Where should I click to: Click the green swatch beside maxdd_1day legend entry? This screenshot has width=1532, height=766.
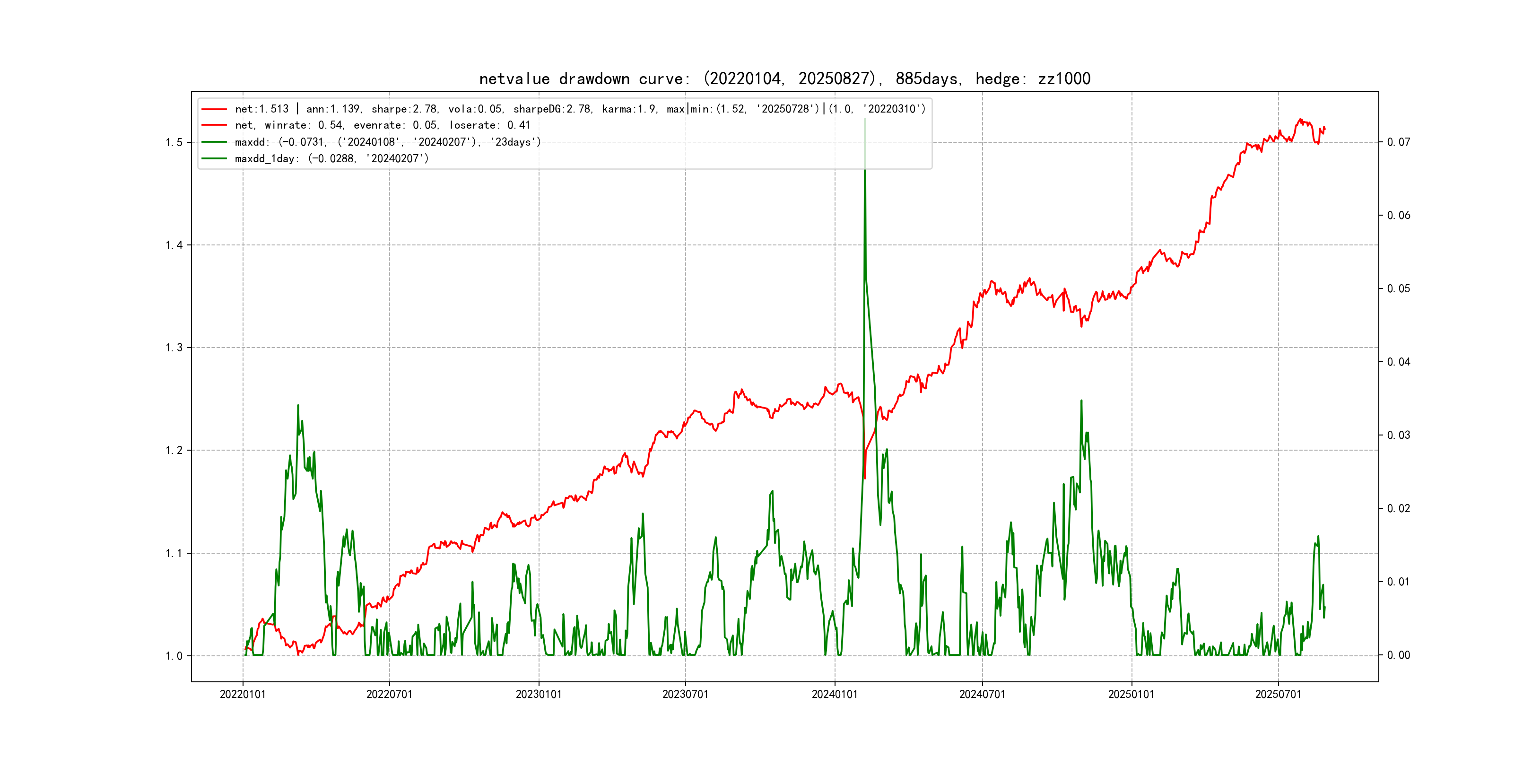coord(214,159)
